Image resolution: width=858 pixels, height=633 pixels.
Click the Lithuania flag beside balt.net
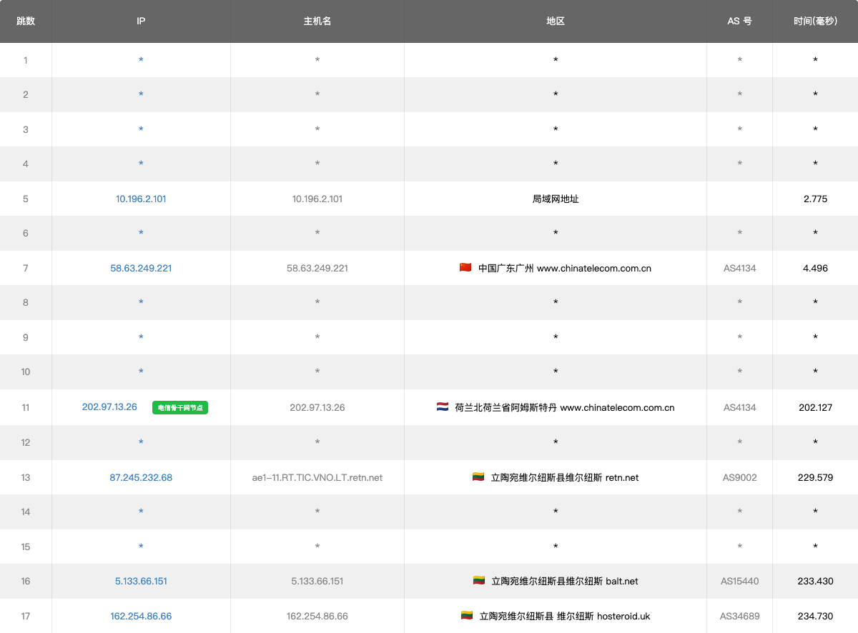pos(479,581)
